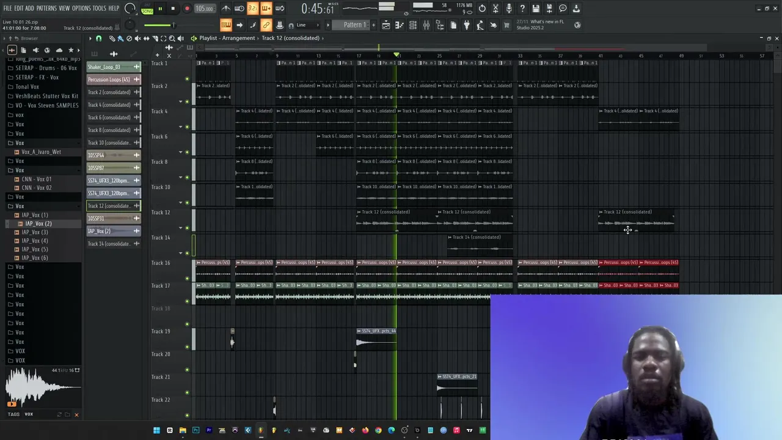This screenshot has width=782, height=440.
Task: Click the shopping cart content library icon
Action: (x=506, y=25)
